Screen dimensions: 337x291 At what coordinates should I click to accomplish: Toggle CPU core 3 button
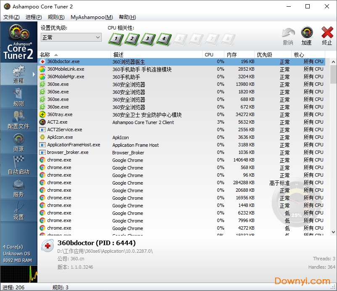coord(147,39)
